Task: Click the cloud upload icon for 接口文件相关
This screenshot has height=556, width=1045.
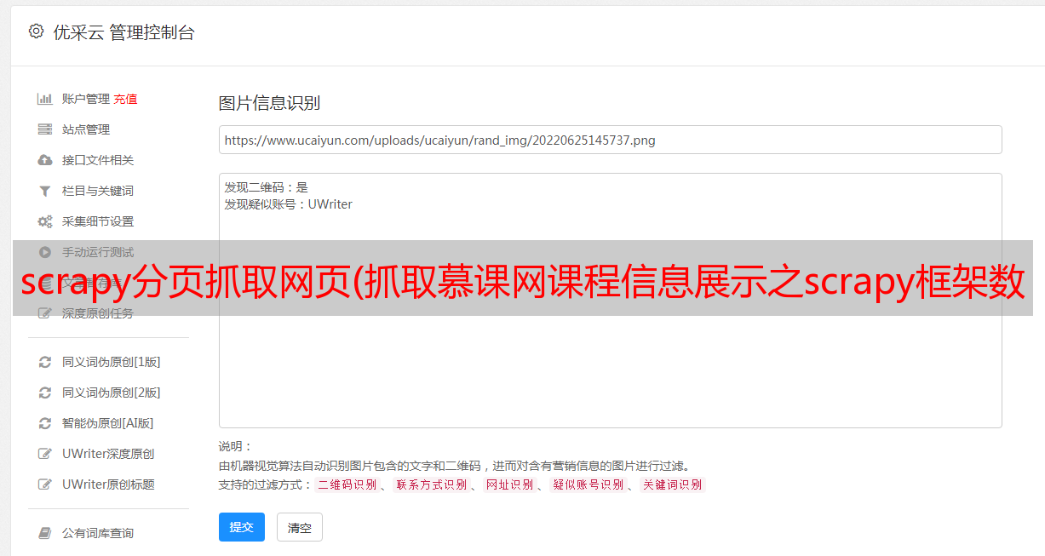Action: click(x=45, y=160)
